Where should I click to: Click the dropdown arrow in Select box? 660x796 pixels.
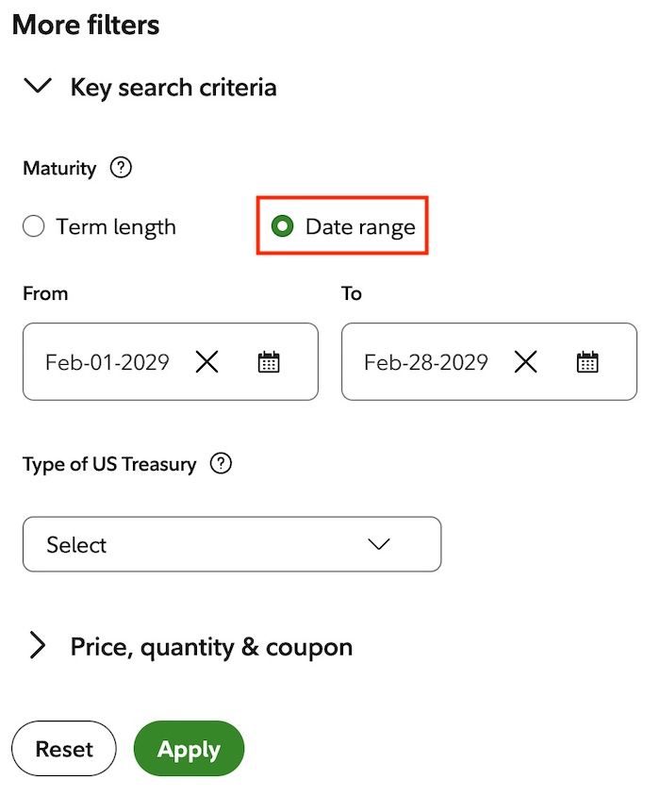[379, 544]
